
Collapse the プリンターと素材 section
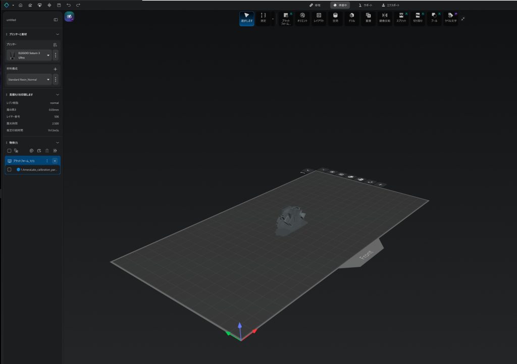click(x=57, y=34)
